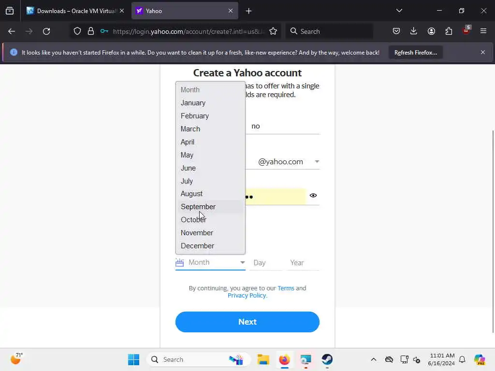Open Steam from the taskbar

click(x=327, y=359)
